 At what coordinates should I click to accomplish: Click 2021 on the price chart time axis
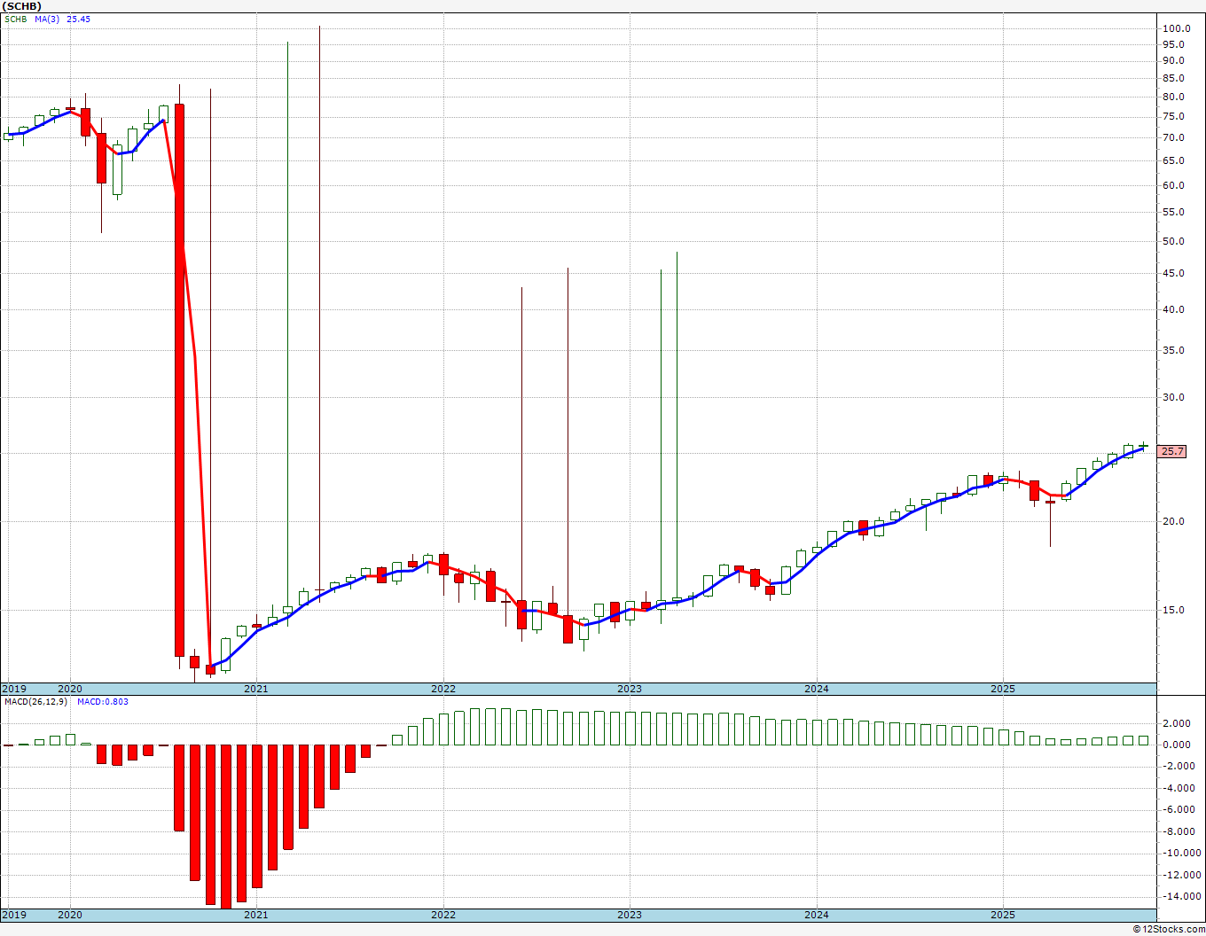click(x=255, y=689)
